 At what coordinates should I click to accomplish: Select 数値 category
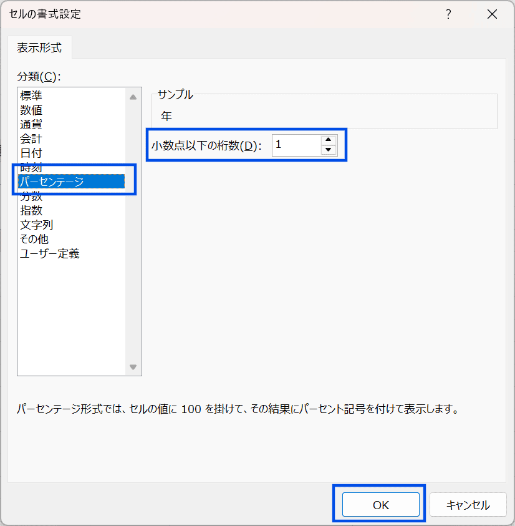(x=31, y=110)
